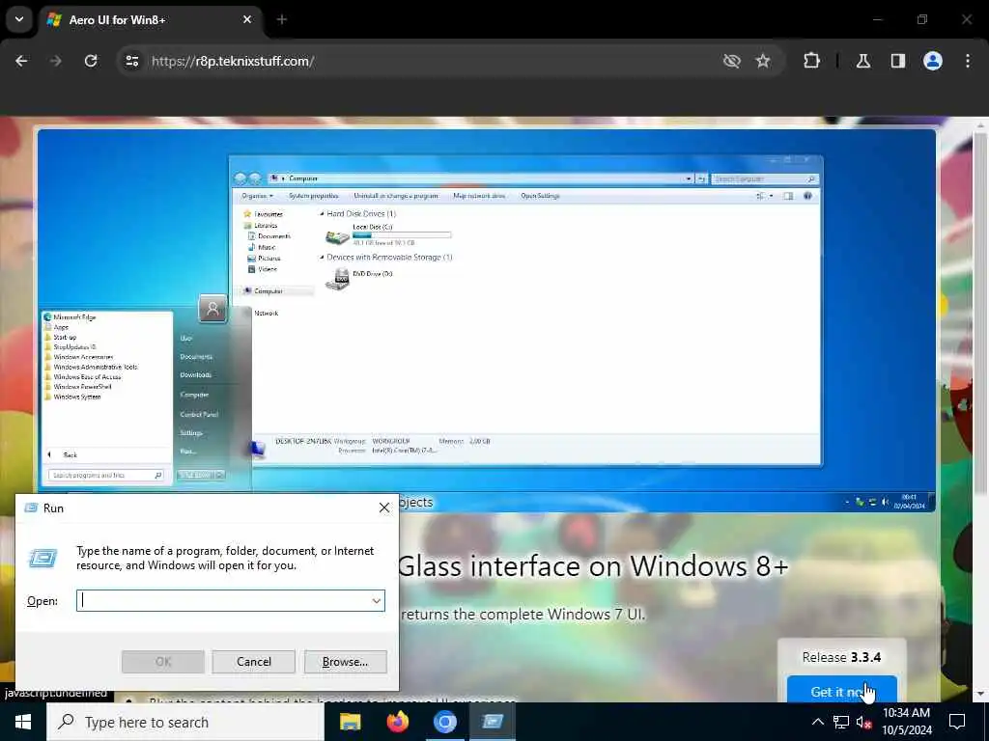Click the Type here to search box
Screen dimensions: 989x741
[185, 722]
